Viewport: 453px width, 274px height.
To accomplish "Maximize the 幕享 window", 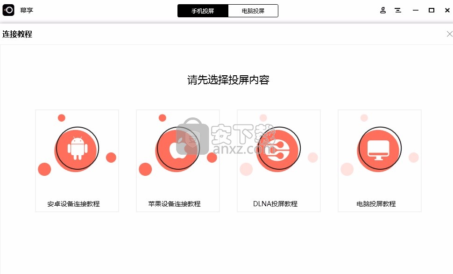I will pos(432,10).
